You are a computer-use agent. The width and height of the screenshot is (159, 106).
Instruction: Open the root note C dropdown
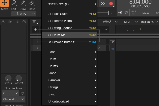click(10, 93)
